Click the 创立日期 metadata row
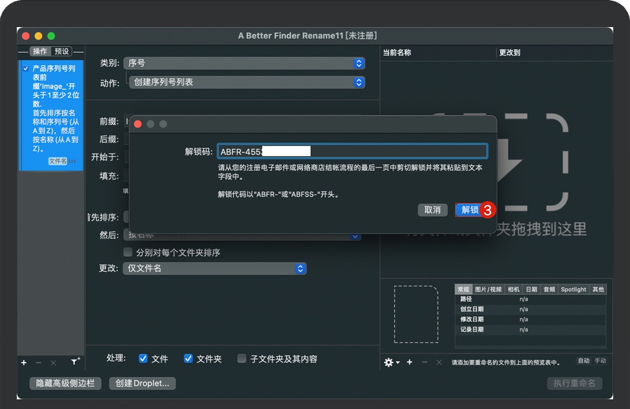Viewport: 630px width, 409px height. point(530,309)
